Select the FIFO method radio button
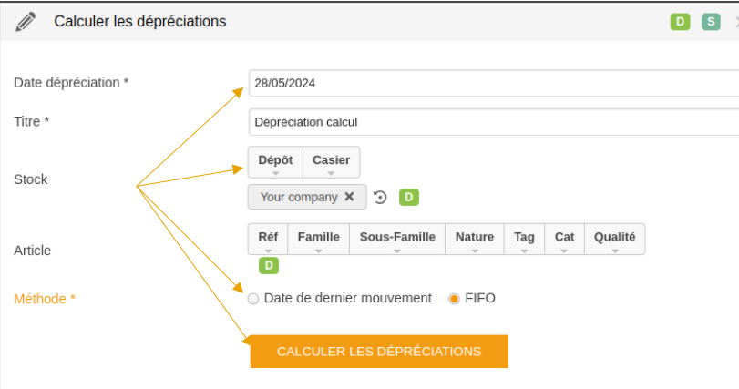This screenshot has height=389, width=739. coord(454,299)
